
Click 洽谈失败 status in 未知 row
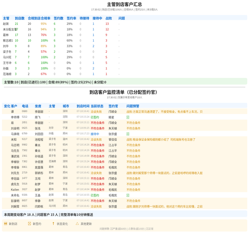[x=96, y=139]
